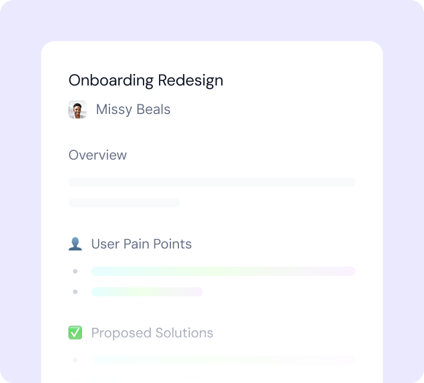Click the long placeholder line under Overview
This screenshot has height=383, width=424.
click(x=212, y=182)
